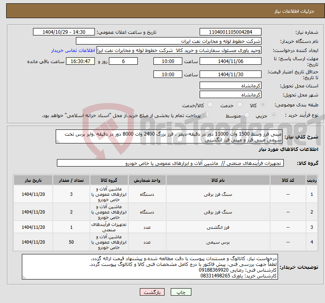The image size is (325, 303).
Task: Click quantity 3 in row 1
Action: click(x=71, y=194)
